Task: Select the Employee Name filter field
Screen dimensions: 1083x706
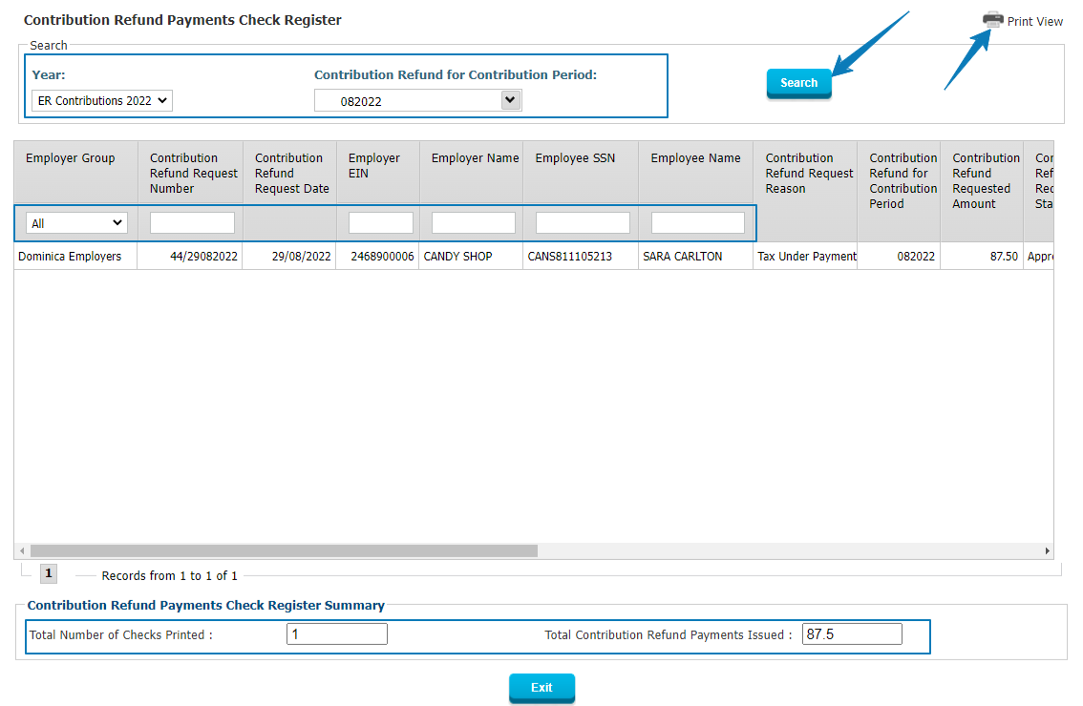Action: tap(697, 223)
